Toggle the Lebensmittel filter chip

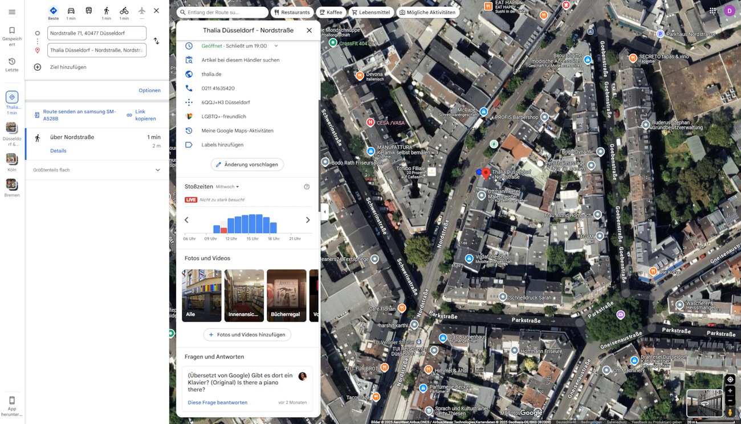coord(371,11)
